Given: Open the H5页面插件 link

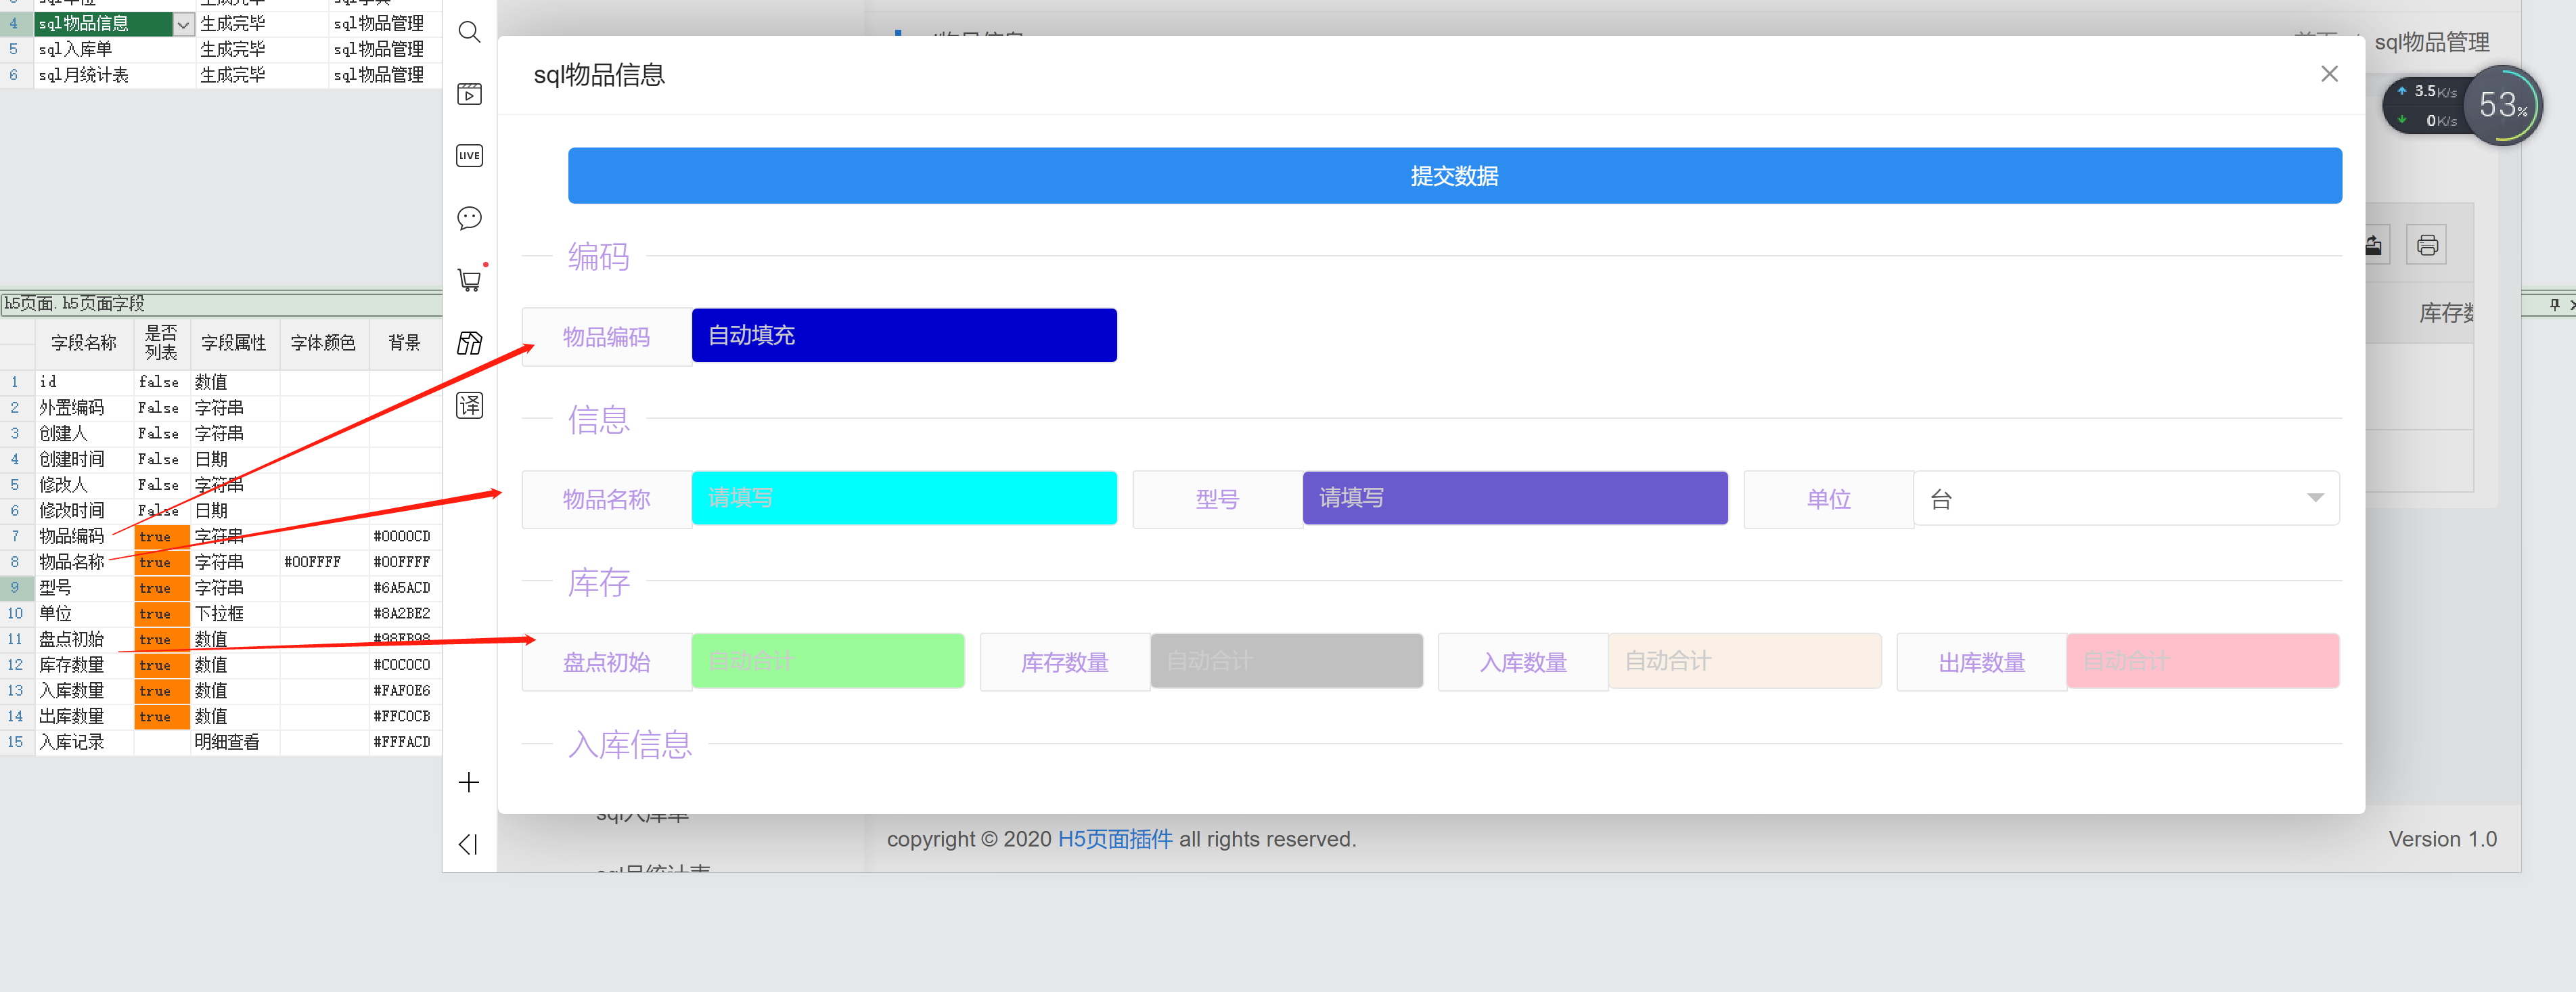Looking at the screenshot, I should coord(1114,839).
